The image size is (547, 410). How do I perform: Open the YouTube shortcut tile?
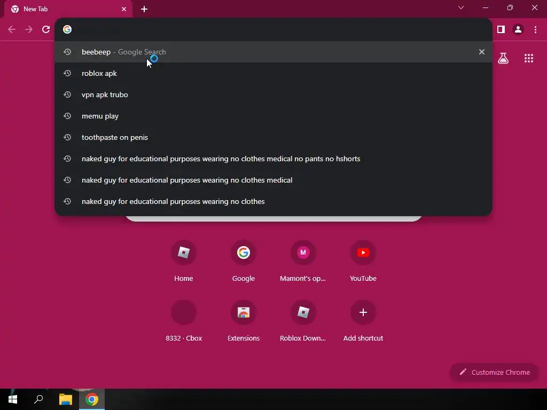tap(363, 261)
